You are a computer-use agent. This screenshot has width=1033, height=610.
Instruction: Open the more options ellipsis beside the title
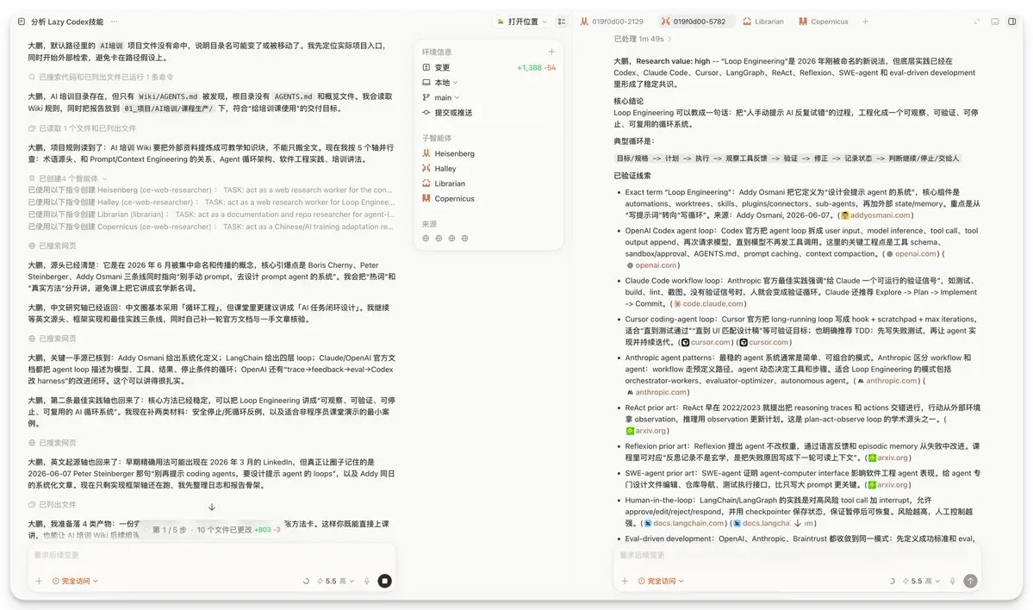(x=114, y=22)
